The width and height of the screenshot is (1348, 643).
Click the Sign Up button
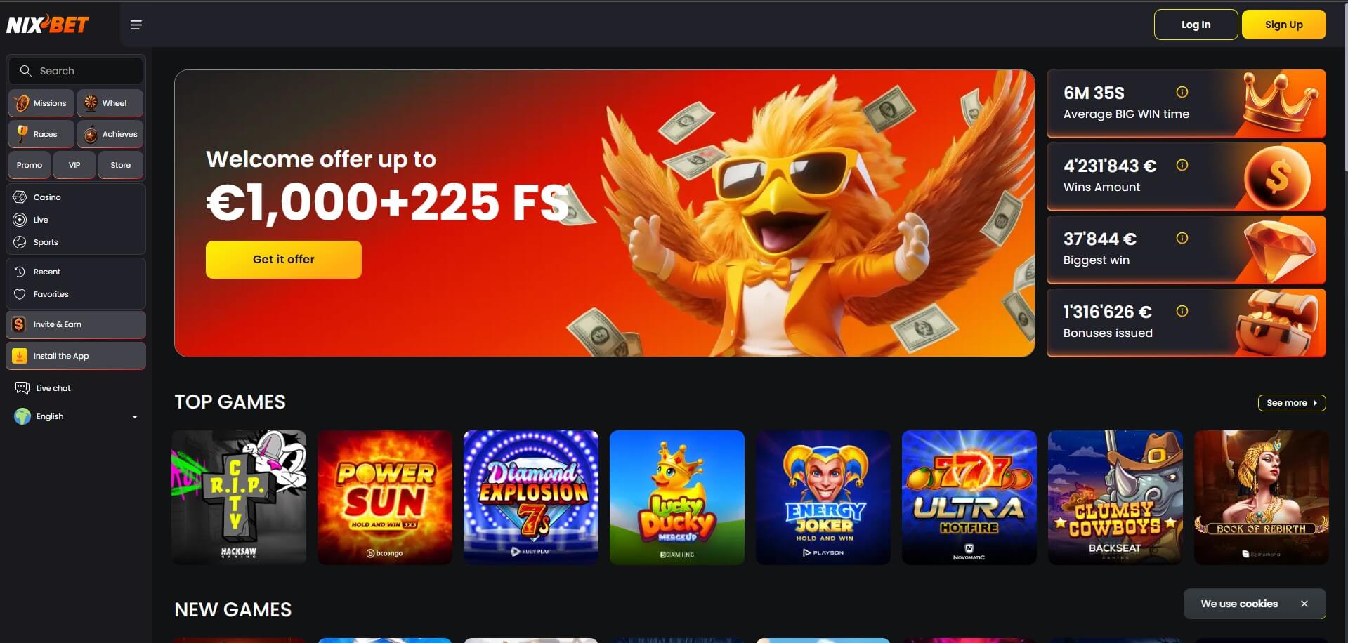point(1284,25)
